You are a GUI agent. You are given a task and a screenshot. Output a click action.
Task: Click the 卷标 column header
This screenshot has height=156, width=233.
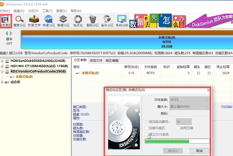pos(97,67)
